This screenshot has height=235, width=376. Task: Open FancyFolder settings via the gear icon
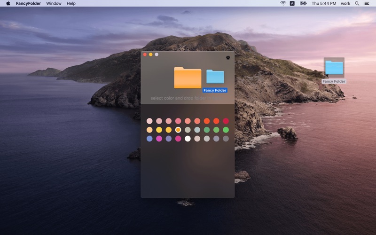point(228,58)
